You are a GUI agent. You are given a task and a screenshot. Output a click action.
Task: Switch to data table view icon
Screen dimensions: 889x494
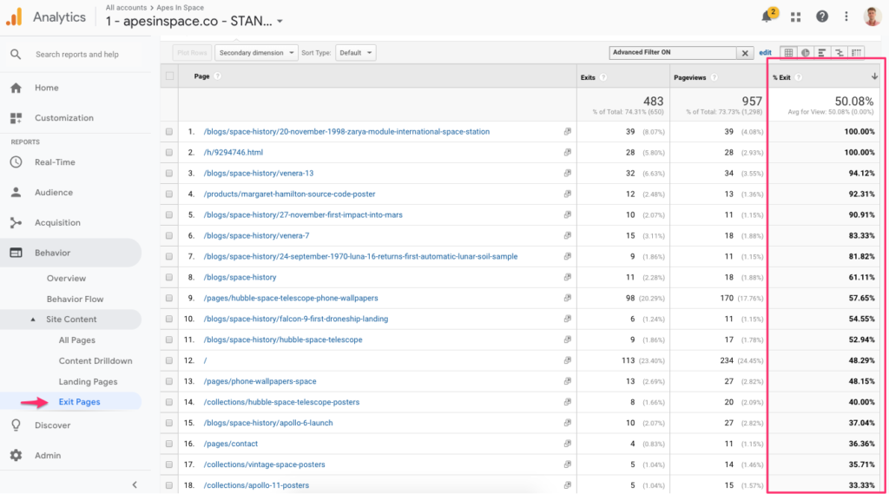788,52
